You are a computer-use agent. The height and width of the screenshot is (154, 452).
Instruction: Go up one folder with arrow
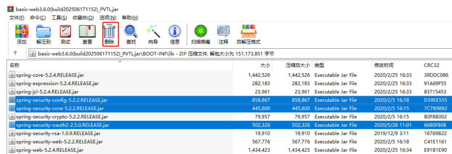15,53
